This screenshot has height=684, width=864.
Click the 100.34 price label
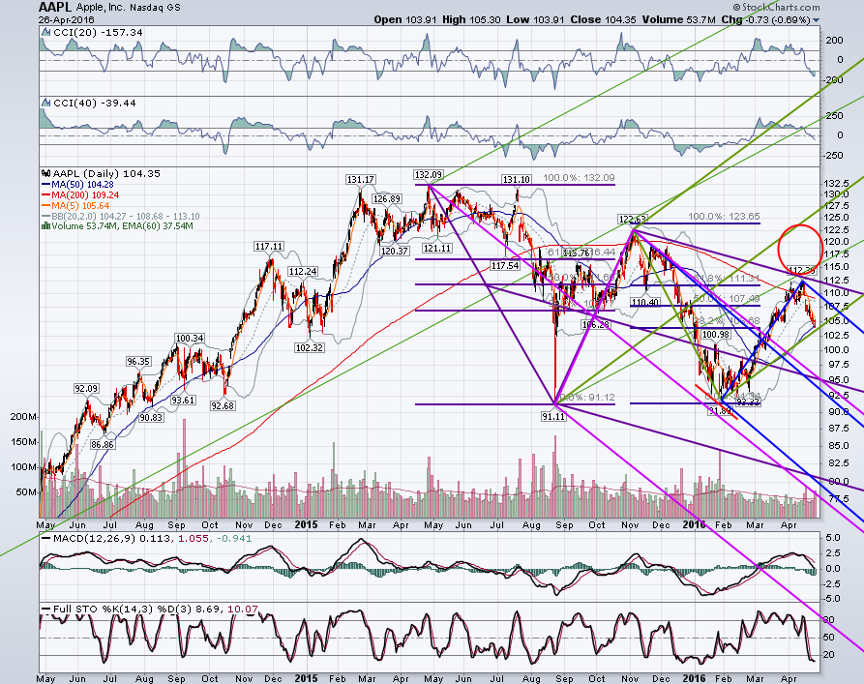coord(190,338)
